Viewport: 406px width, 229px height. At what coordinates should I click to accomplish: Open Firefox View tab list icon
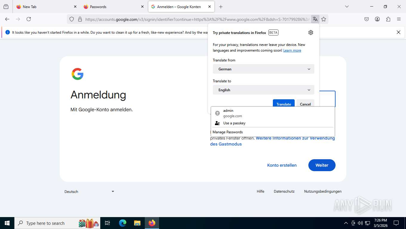coord(6,7)
